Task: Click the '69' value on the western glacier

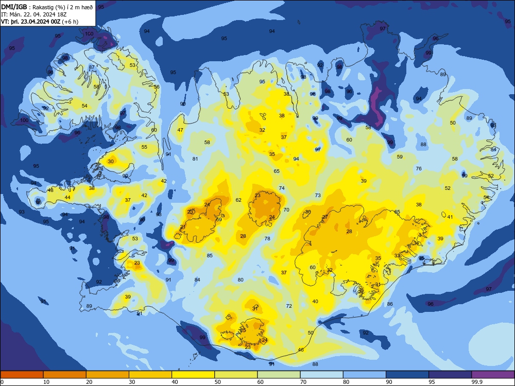Action: click(219, 220)
